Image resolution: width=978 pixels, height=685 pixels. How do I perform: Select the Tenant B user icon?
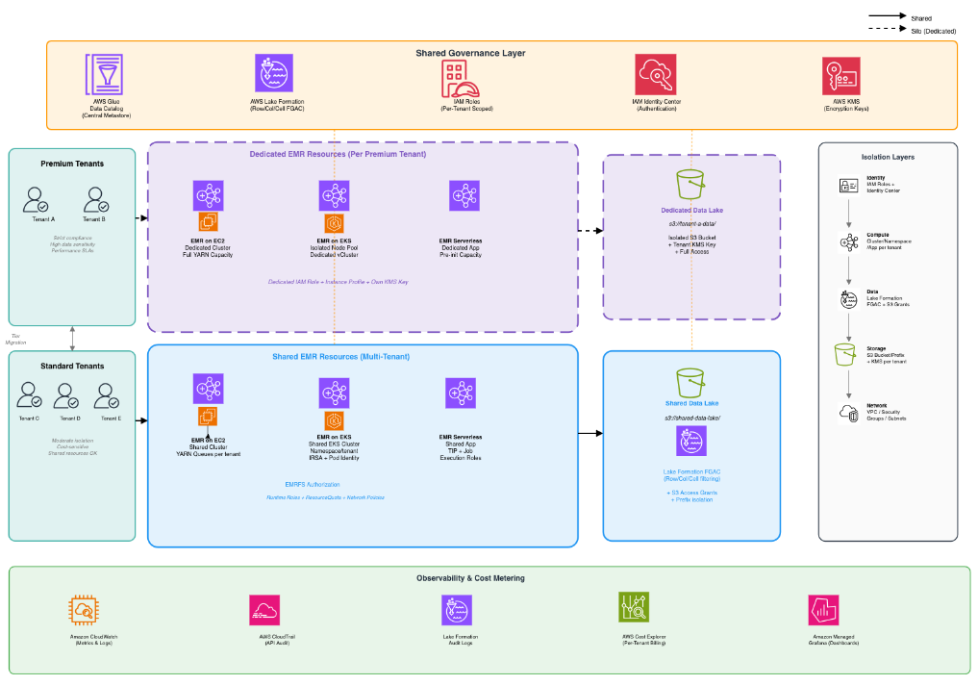point(96,200)
